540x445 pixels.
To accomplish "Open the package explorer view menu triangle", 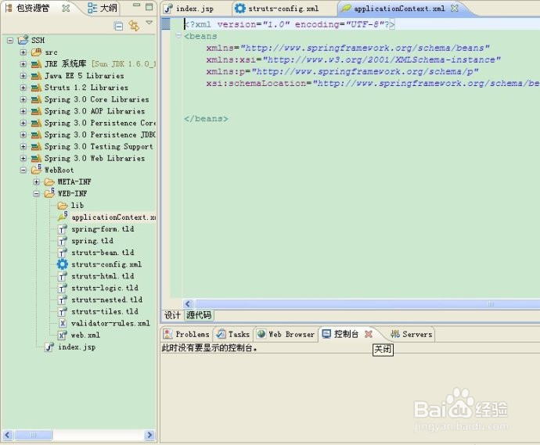I will 149,23.
